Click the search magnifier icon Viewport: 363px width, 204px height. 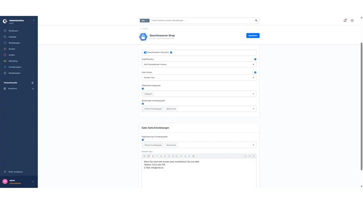pos(256,21)
